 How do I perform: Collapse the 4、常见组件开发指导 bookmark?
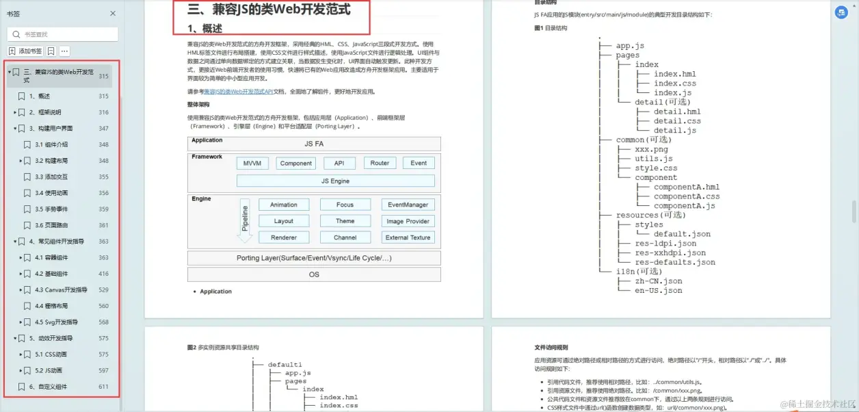15,242
